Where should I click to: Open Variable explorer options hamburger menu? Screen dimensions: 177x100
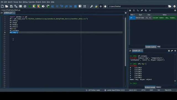point(175,11)
